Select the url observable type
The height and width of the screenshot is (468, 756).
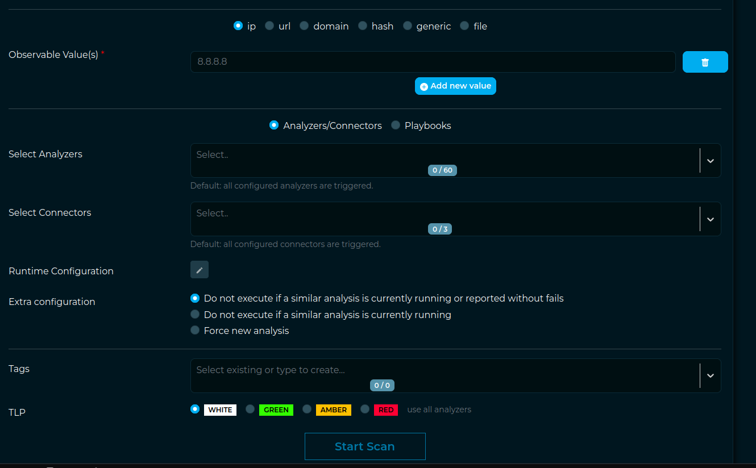[x=269, y=26]
